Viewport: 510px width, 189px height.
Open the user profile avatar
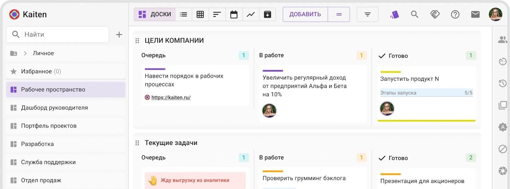click(x=496, y=14)
